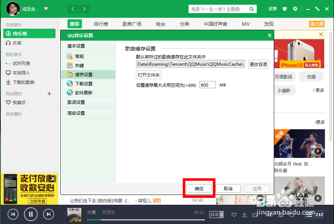The image size is (334, 224).
Task: Select the 分类 tab
Action: click(x=185, y=24)
